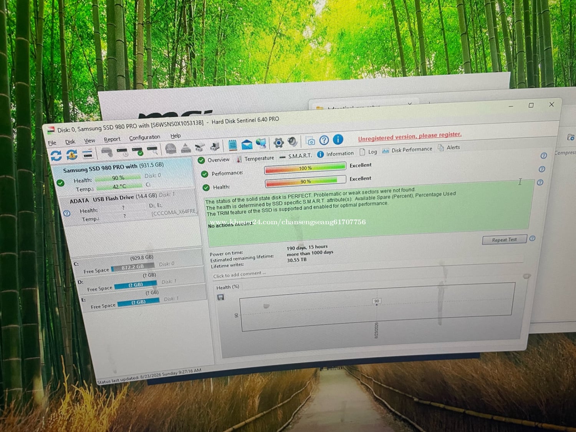This screenshot has height=432, width=576.
Task: Click the 90 % health bar beside Excellent
Action: 306,181
